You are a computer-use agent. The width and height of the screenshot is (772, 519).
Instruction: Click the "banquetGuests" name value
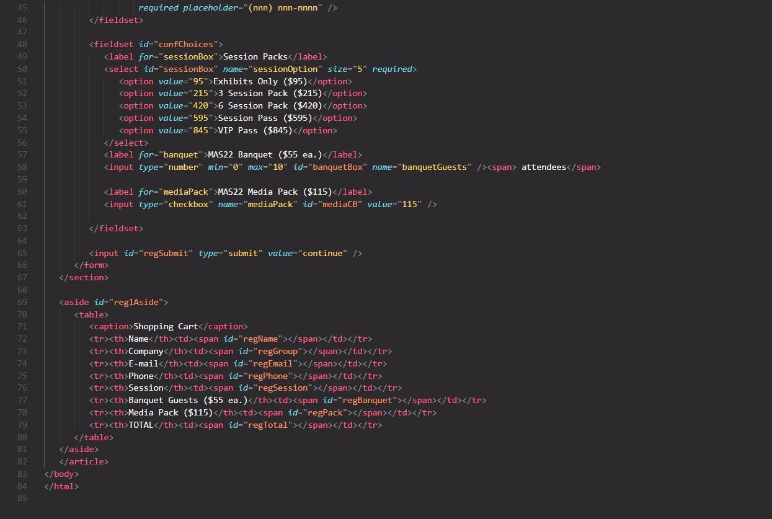coord(434,167)
